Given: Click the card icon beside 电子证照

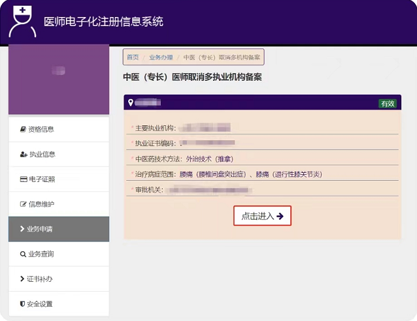Looking at the screenshot, I should point(24,179).
